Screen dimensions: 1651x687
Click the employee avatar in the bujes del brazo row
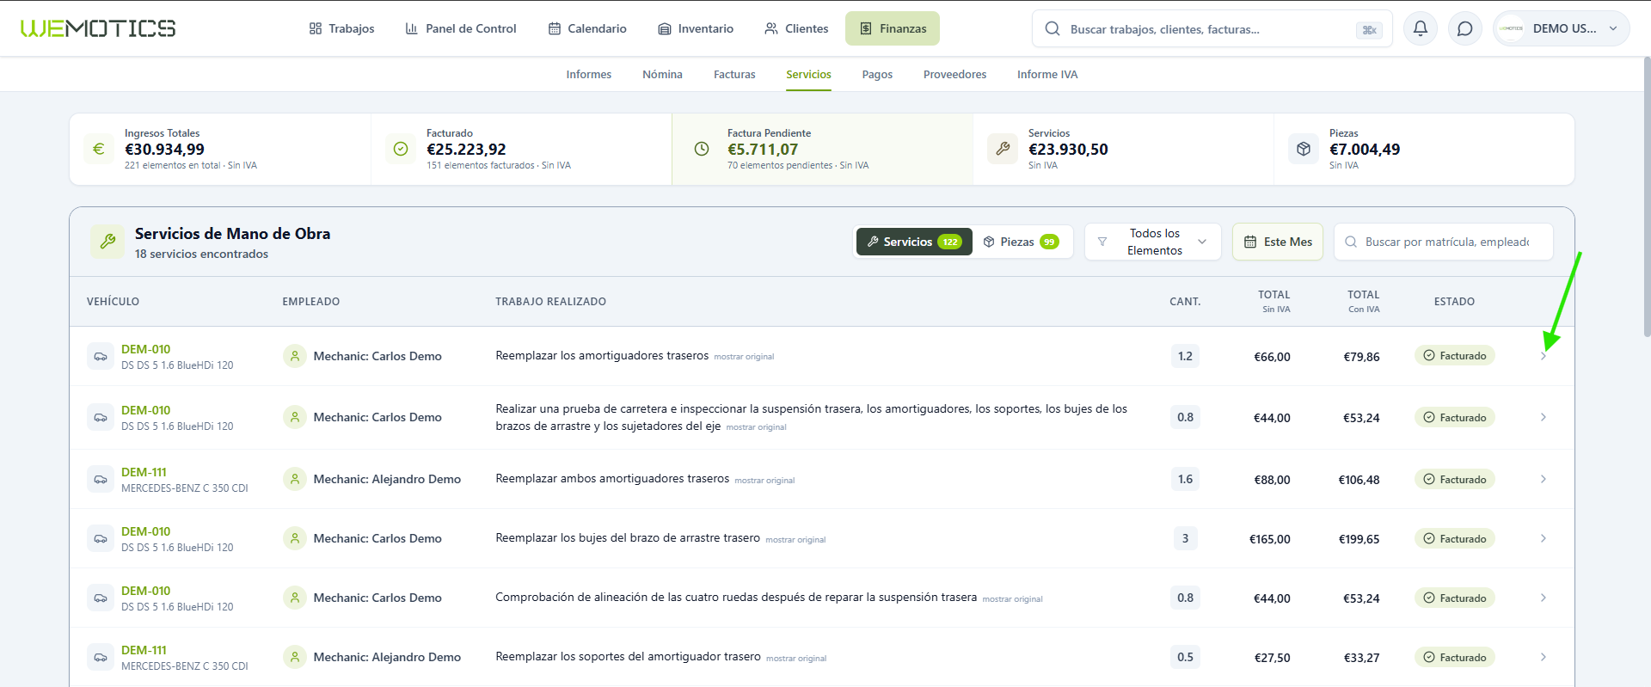tap(295, 538)
